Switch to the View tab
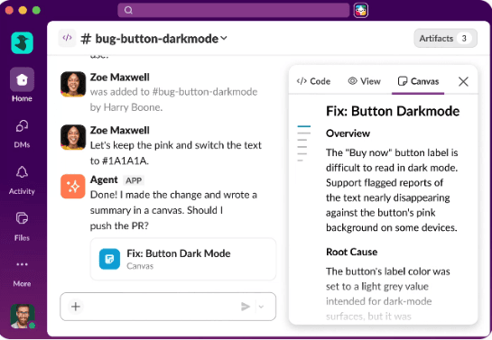Image resolution: width=492 pixels, height=340 pixels. pos(364,81)
